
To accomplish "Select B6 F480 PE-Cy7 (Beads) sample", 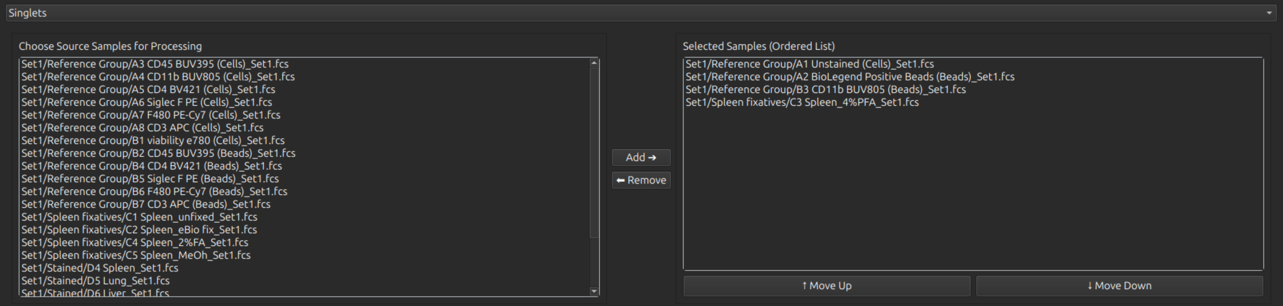I will click(305, 192).
